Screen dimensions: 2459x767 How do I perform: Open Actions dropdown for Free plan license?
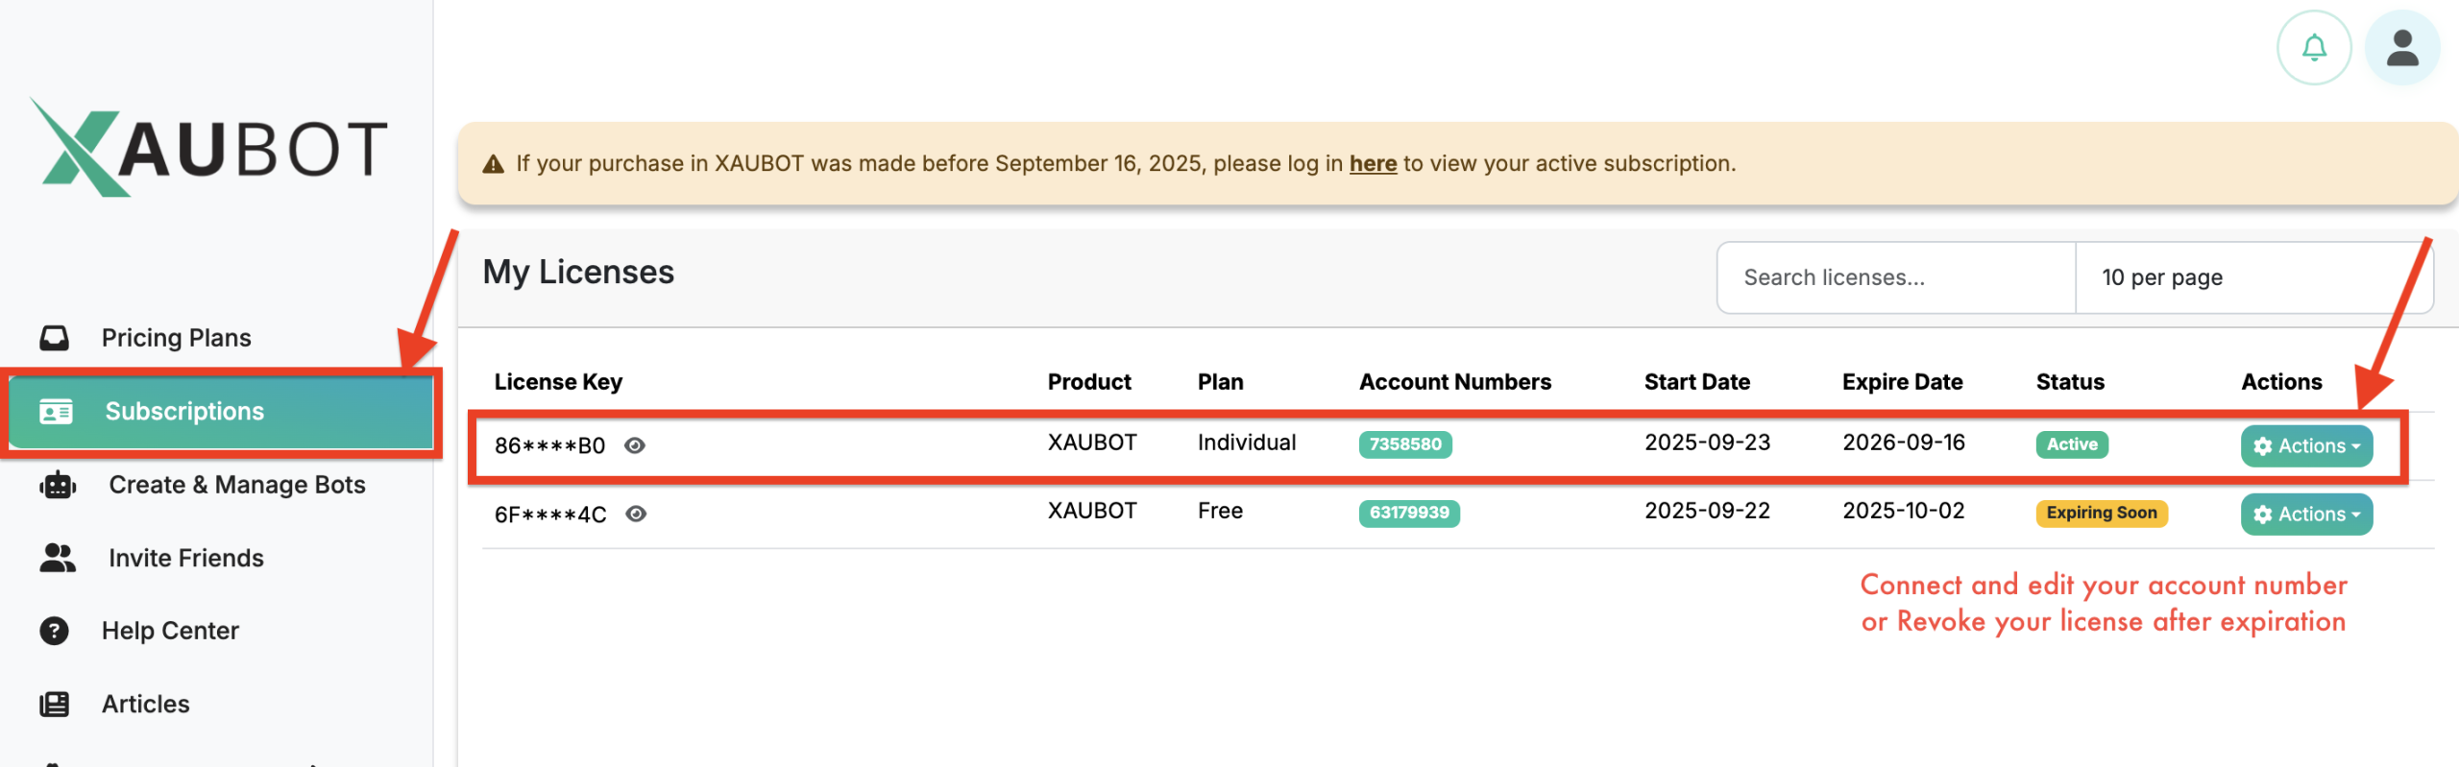click(2305, 514)
